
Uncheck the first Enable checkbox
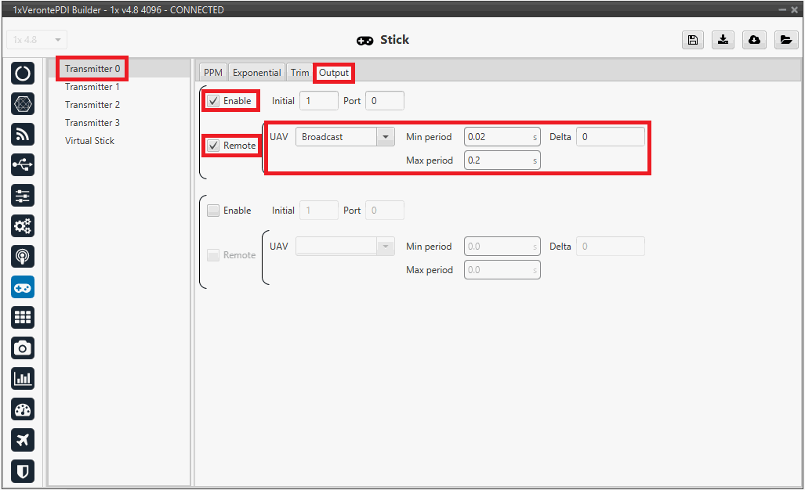tap(213, 101)
